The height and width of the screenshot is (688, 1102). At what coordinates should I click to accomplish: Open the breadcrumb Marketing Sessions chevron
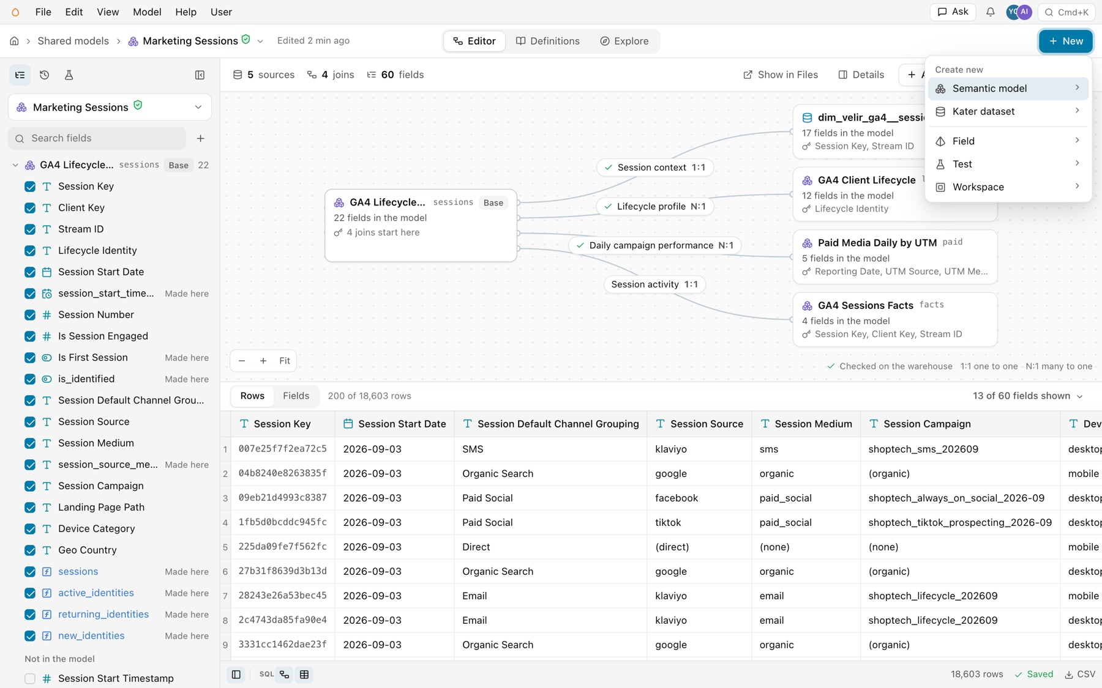click(260, 41)
